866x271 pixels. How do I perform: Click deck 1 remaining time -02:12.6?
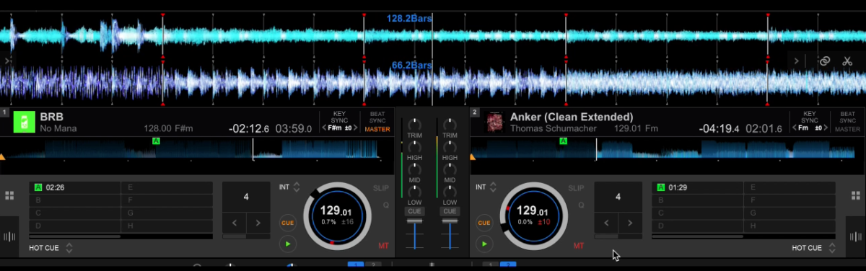250,128
